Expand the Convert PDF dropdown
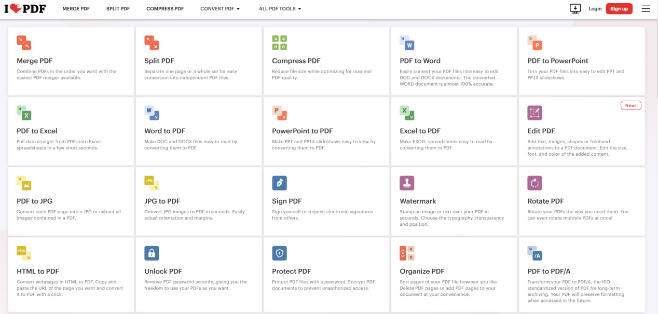The height and width of the screenshot is (314, 658). [x=220, y=9]
